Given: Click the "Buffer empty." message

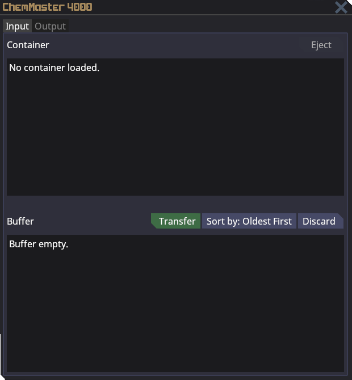Looking at the screenshot, I should [39, 244].
